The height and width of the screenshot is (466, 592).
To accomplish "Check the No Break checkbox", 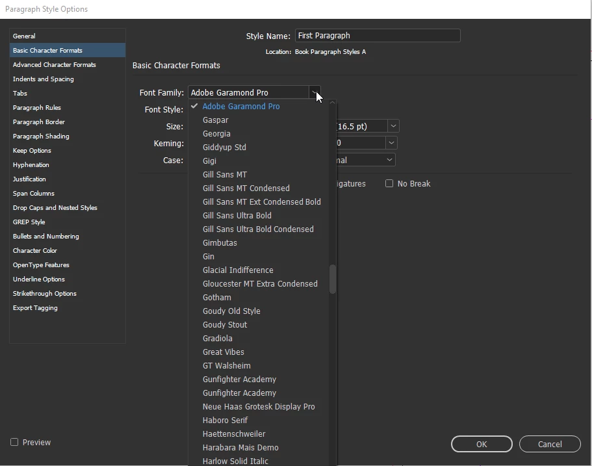I will coord(389,183).
